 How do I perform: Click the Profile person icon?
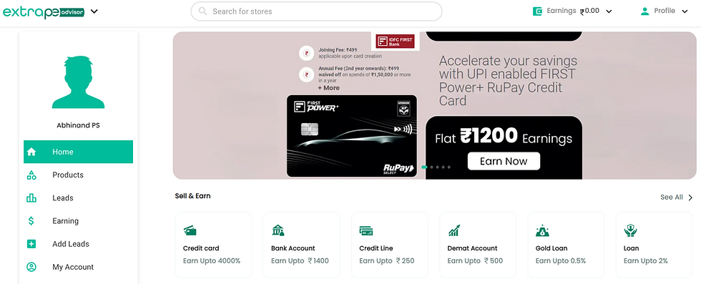click(644, 11)
